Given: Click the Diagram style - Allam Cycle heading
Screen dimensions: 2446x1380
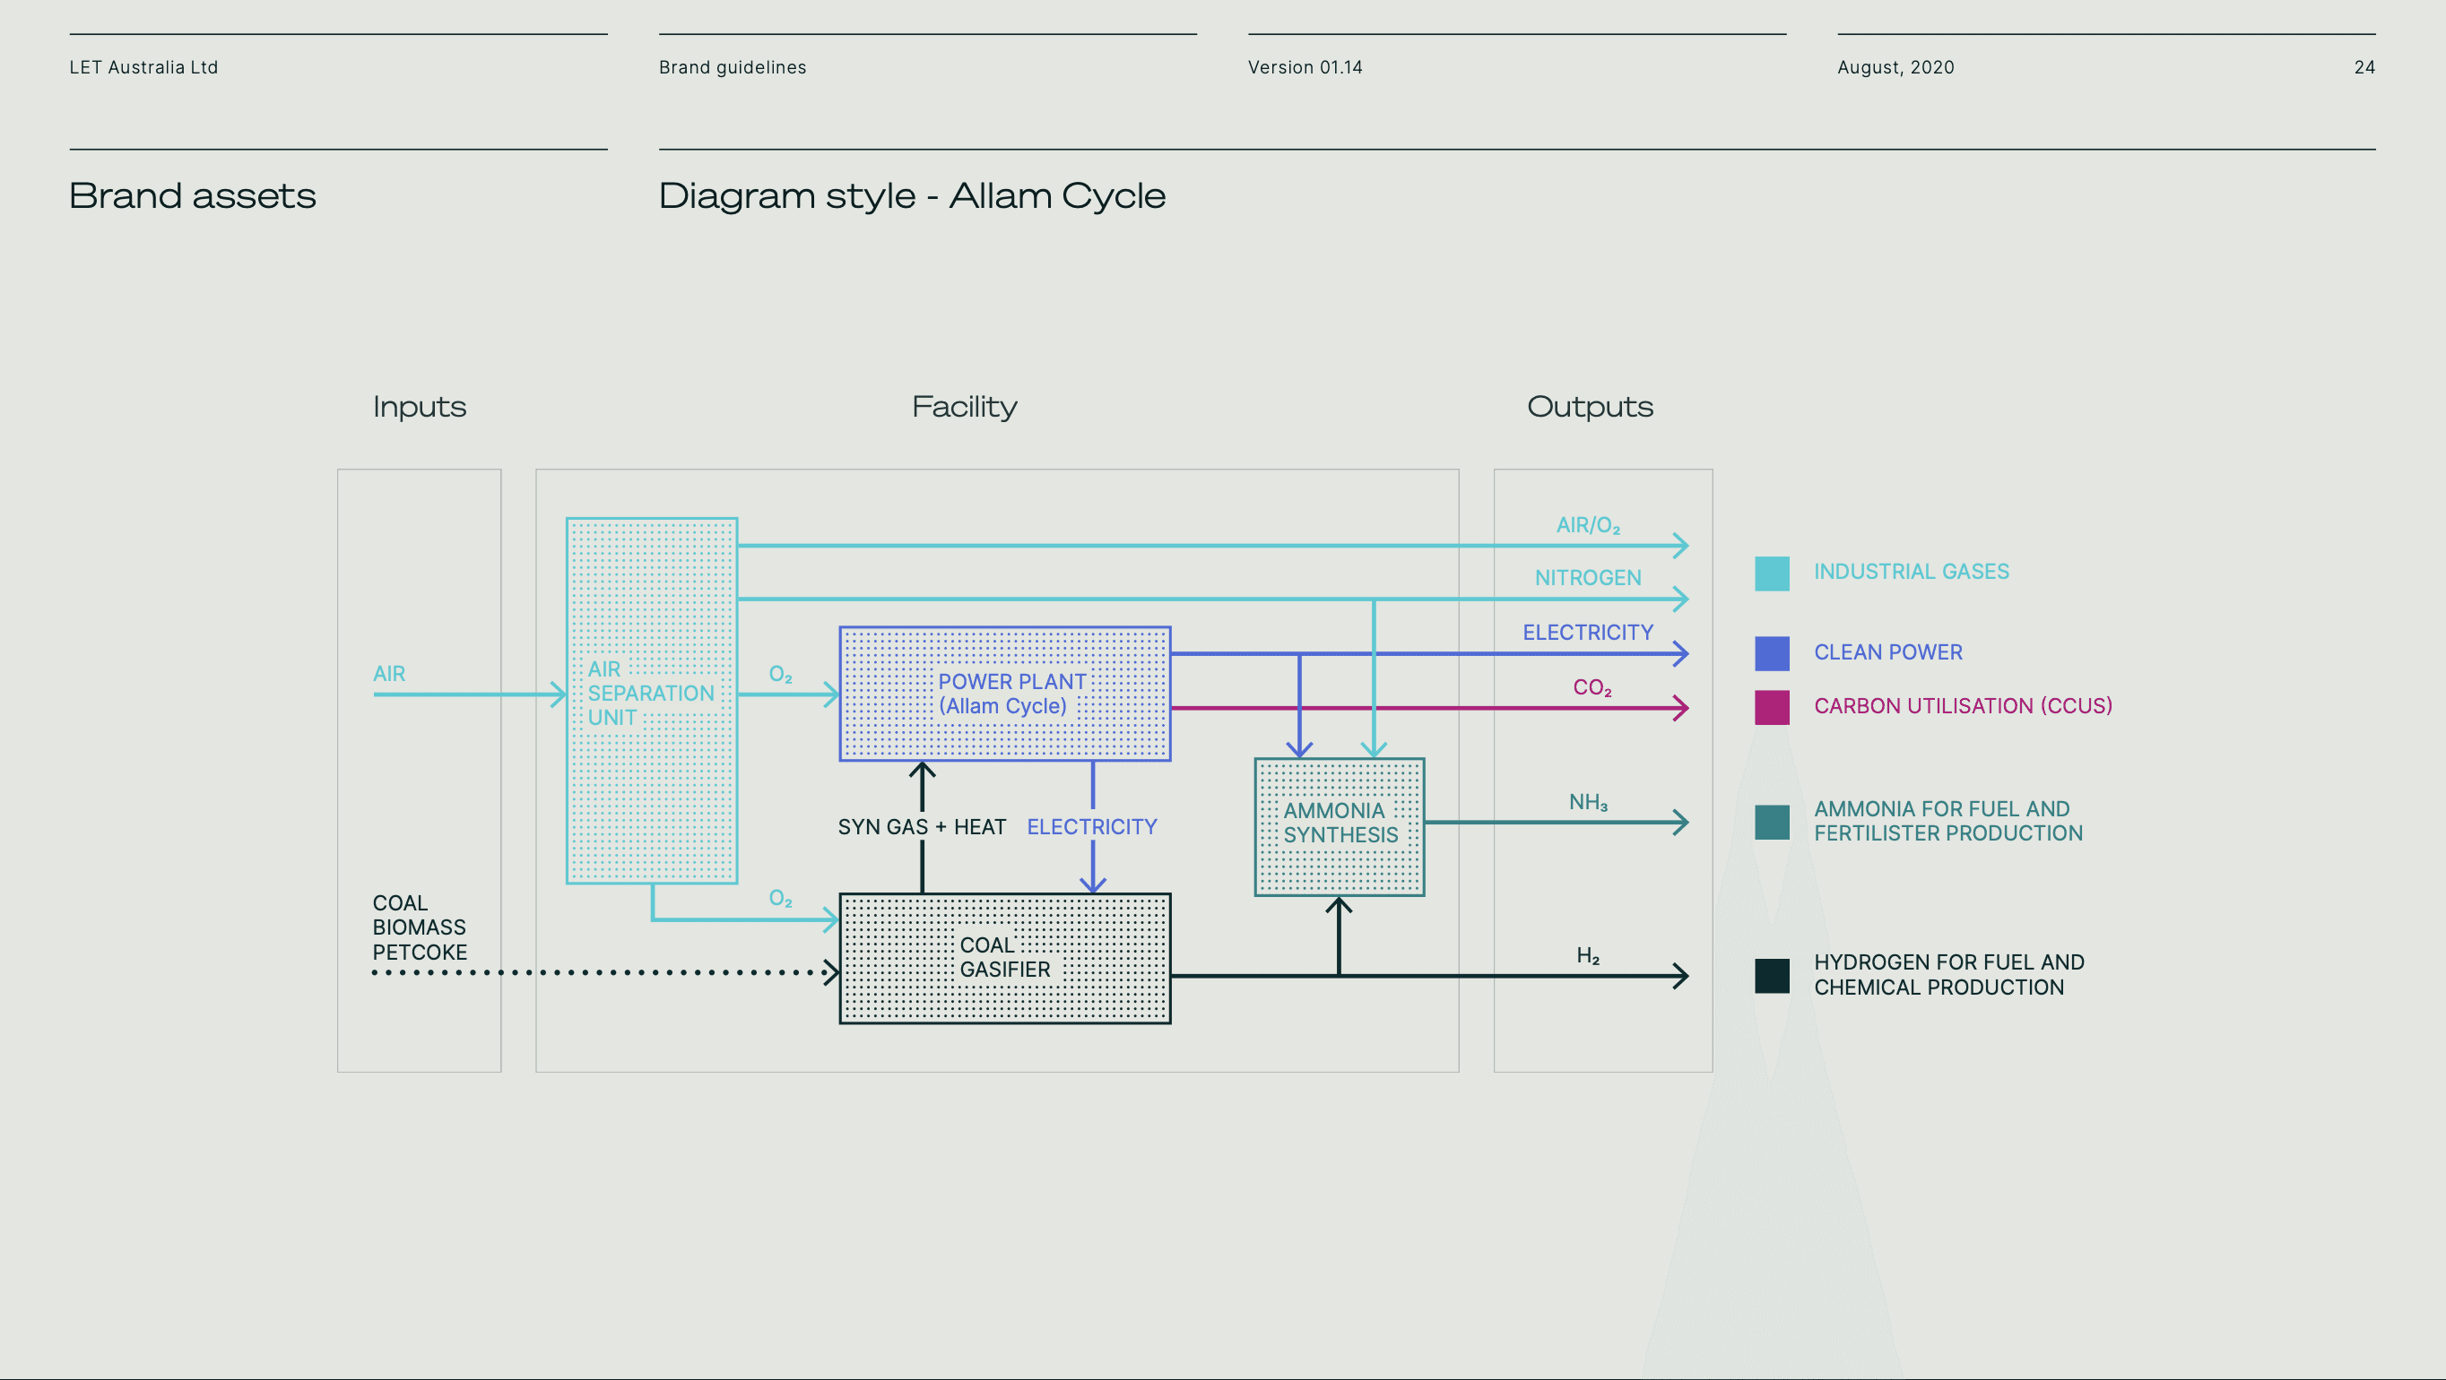Looking at the screenshot, I should coord(912,195).
